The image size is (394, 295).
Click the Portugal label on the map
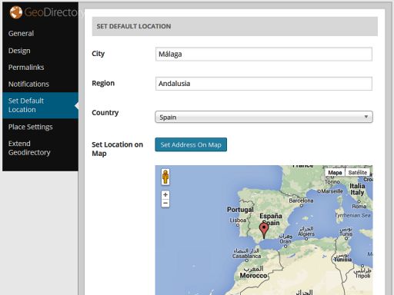[240, 210]
